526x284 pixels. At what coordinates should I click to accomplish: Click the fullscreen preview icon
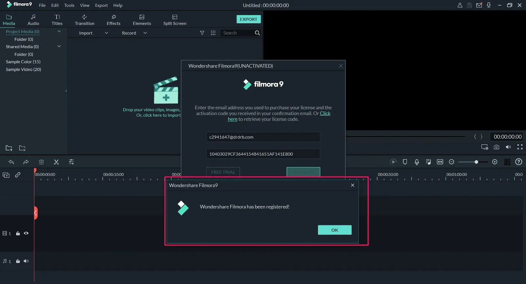pyautogui.click(x=520, y=147)
